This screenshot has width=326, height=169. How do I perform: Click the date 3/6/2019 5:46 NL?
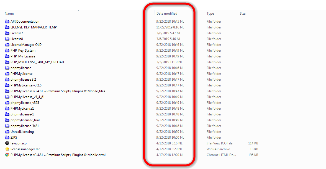click(168, 39)
